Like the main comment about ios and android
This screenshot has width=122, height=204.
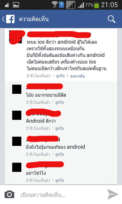[60, 76]
